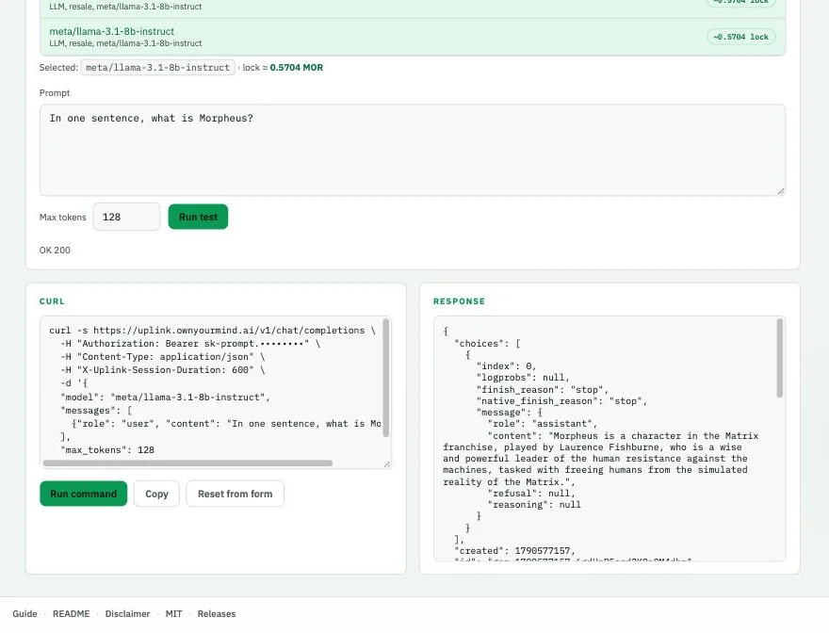Click the OK 200 status text
Screen dimensions: 829x633
coord(55,251)
